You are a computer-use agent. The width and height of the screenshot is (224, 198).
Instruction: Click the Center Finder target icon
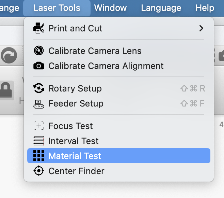coord(39,171)
